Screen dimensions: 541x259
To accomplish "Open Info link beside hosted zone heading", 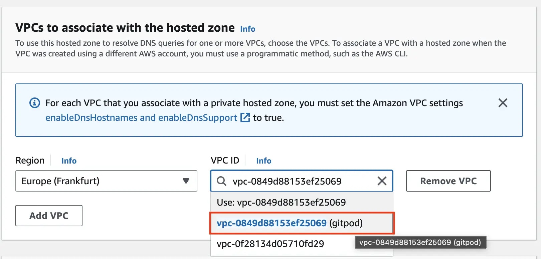I will tap(247, 29).
